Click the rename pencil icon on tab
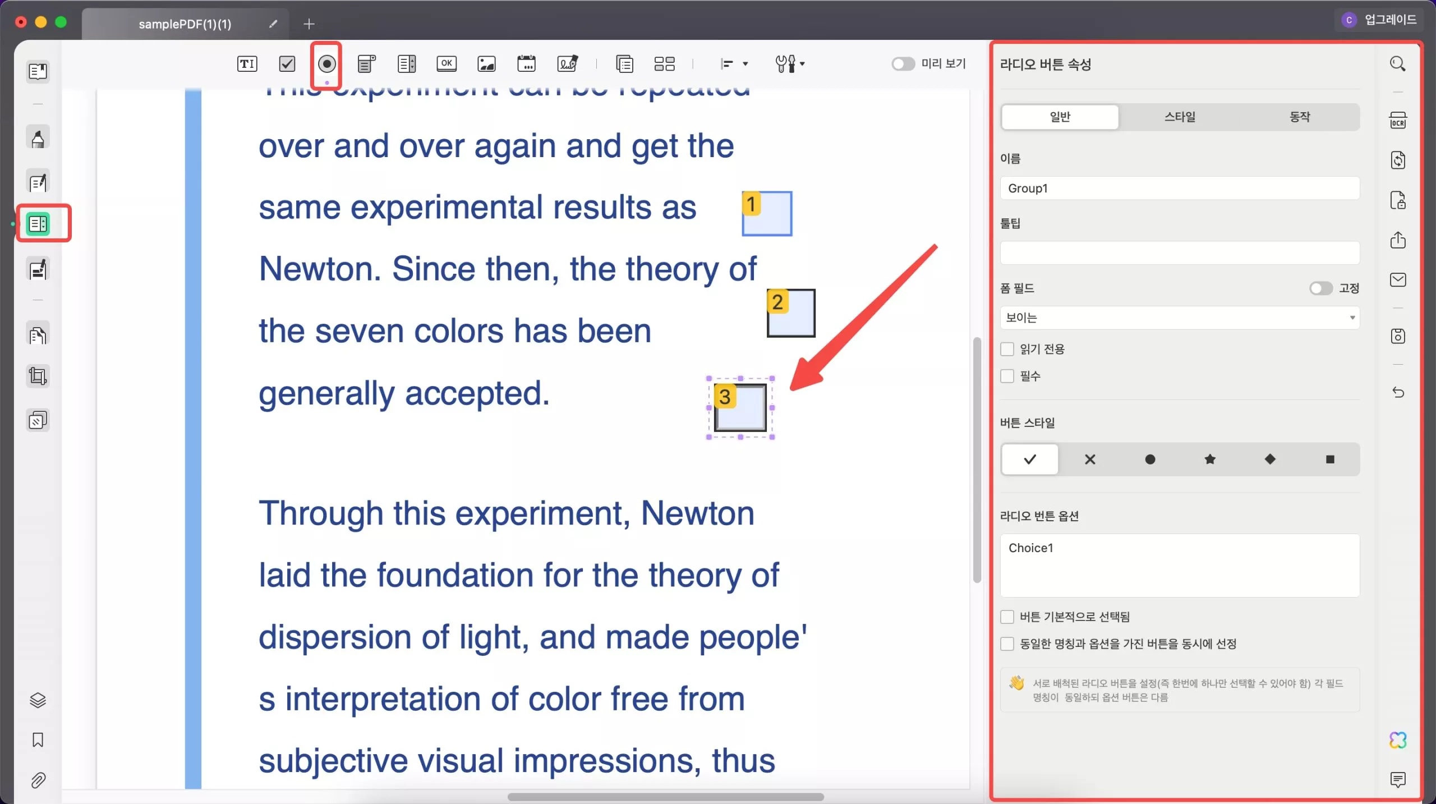 (x=273, y=24)
